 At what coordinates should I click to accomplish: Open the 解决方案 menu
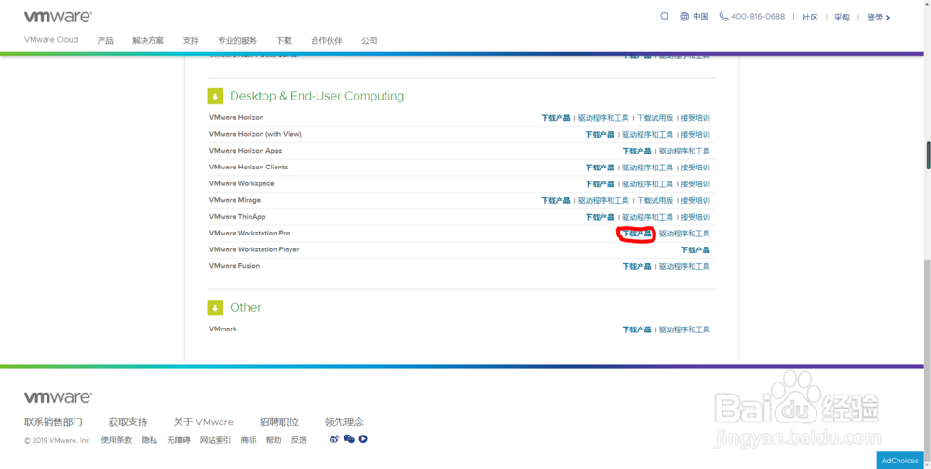148,41
